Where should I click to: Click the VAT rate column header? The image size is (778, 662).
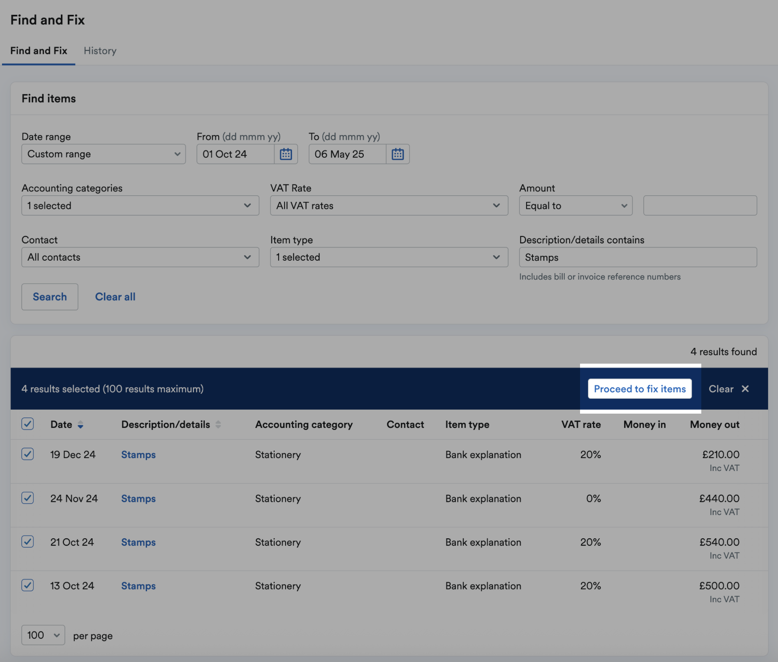(581, 425)
